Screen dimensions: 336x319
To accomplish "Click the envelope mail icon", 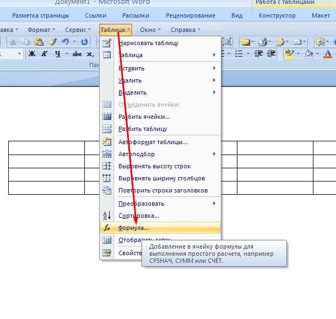I will 297,42.
